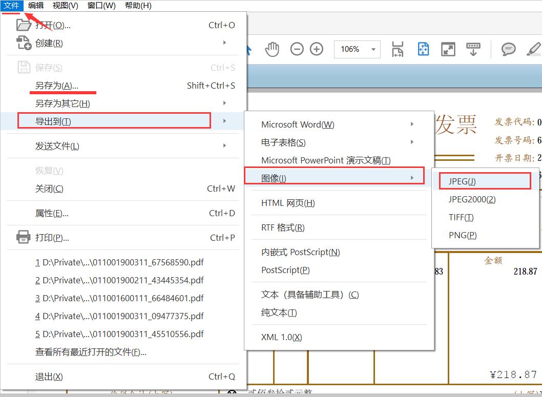This screenshot has width=542, height=397.
Task: Open the comment speech-bubble tool
Action: [x=508, y=49]
